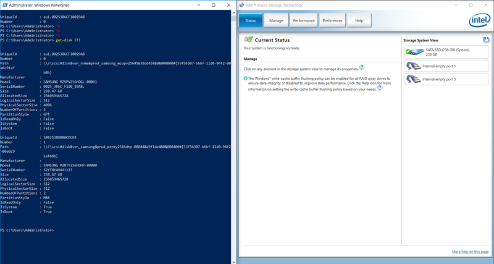
Task: Minimize the Intel Rapid Storage window
Action: [x=456, y=5]
